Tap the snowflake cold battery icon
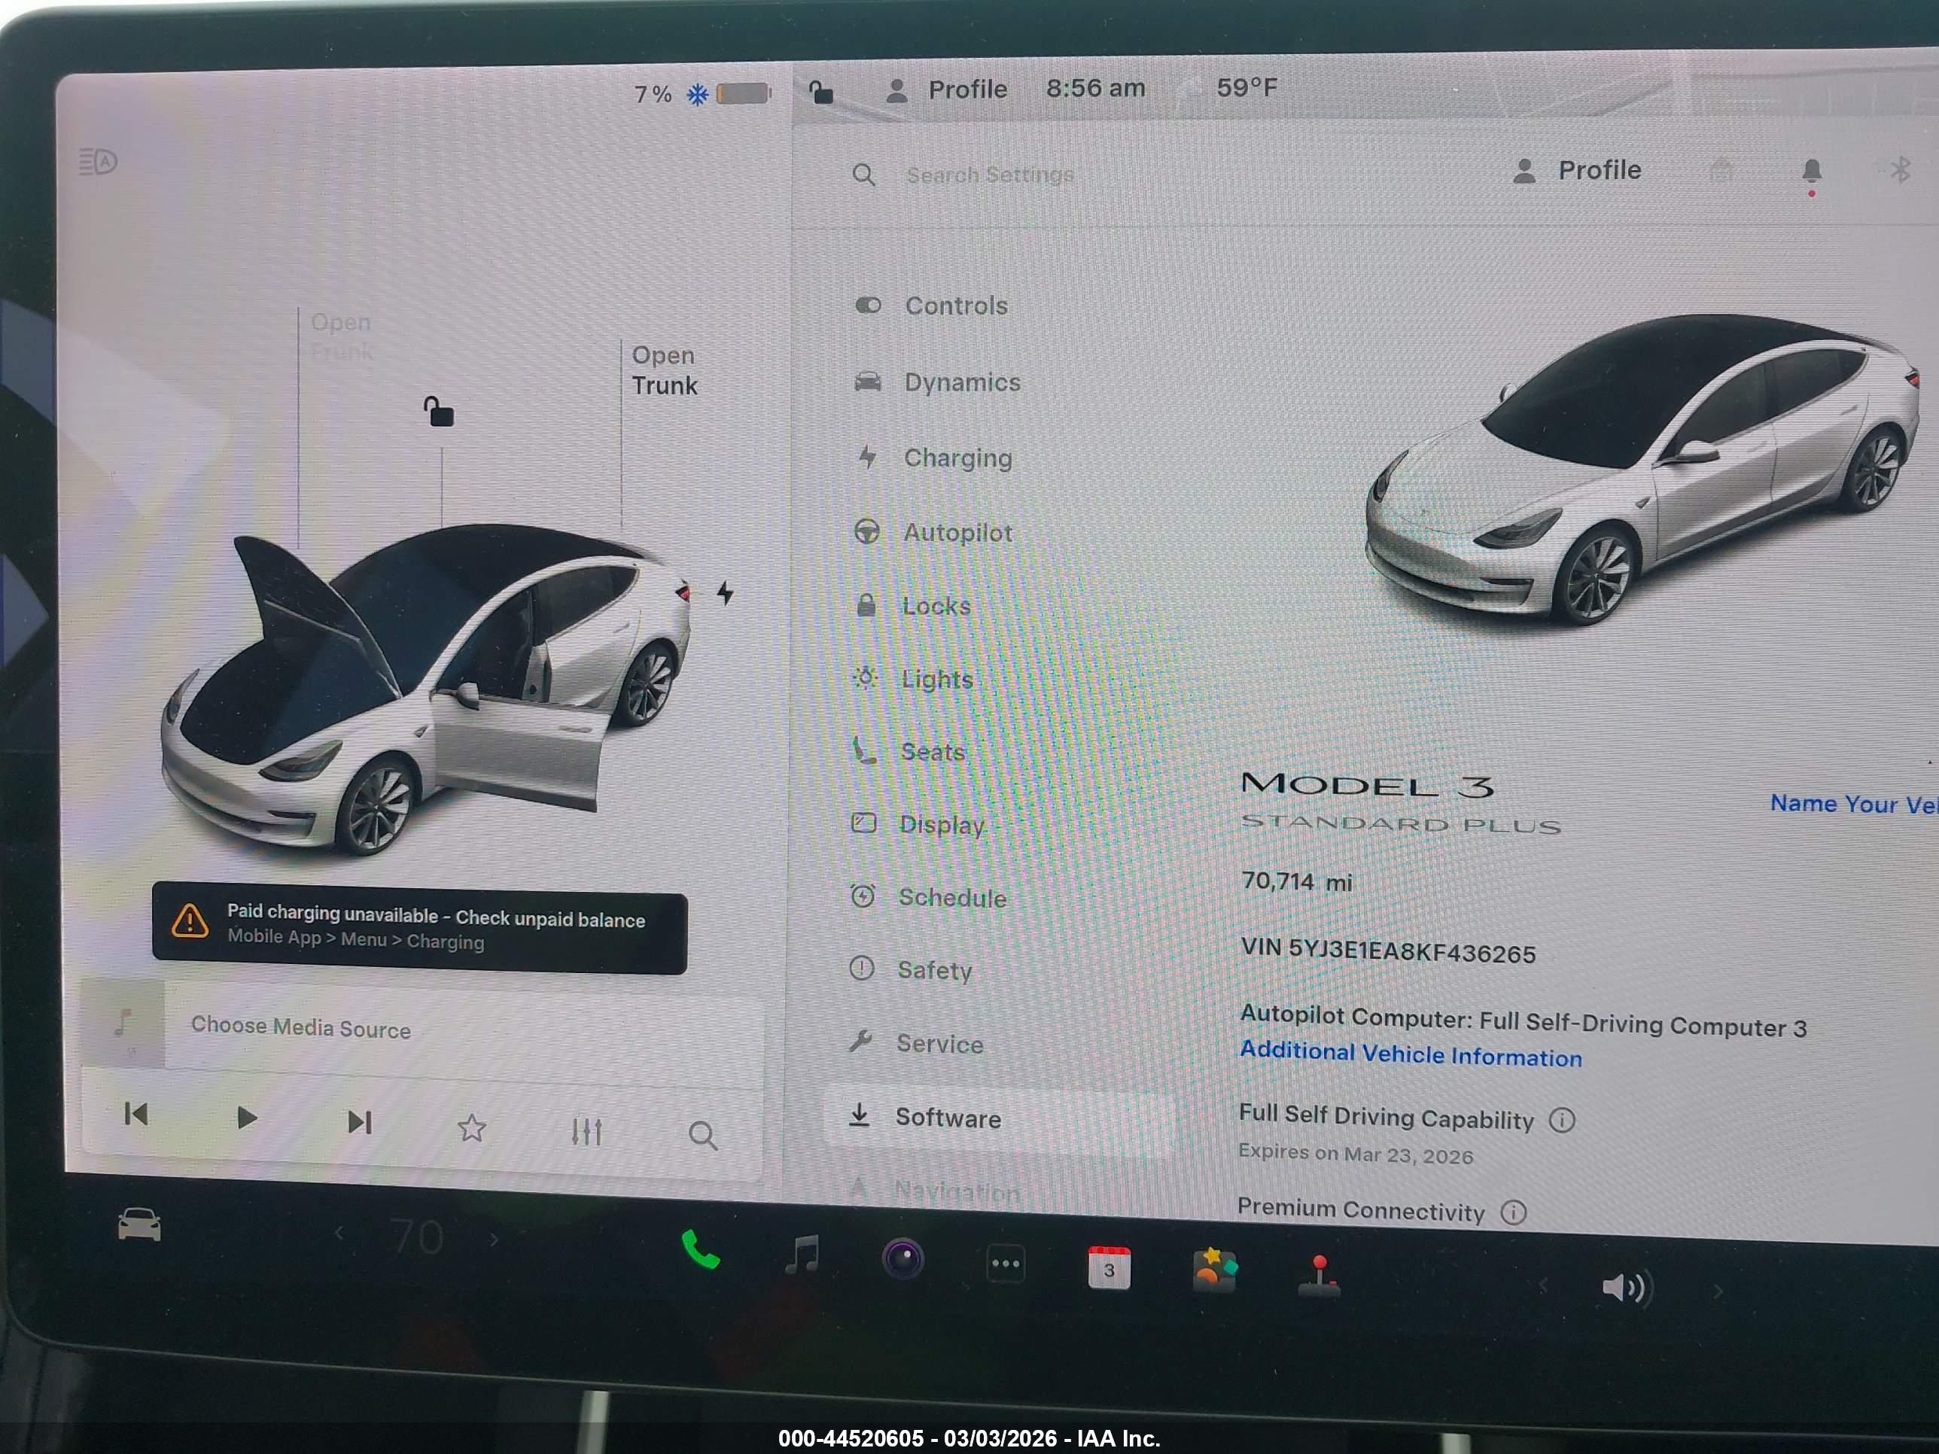Screen dimensions: 1939x1454 click(697, 94)
